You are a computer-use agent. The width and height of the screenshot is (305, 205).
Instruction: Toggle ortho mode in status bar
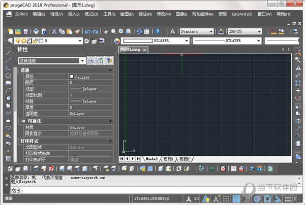(247, 198)
